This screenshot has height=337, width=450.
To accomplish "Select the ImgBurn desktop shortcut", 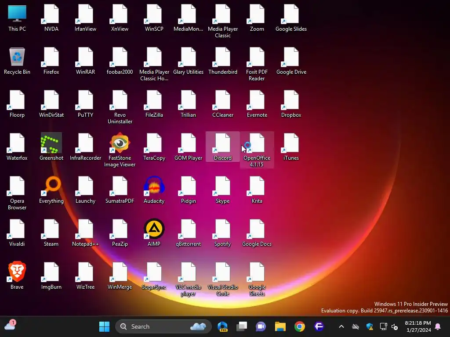I will 51,276.
